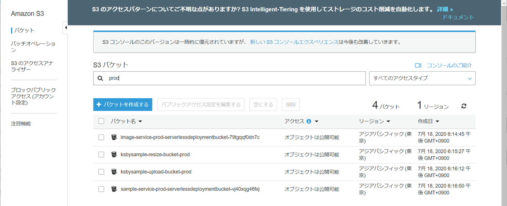Click bucket icon for ksbysample-resize-bucket-prod
This screenshot has height=206, width=507.
[x=114, y=155]
